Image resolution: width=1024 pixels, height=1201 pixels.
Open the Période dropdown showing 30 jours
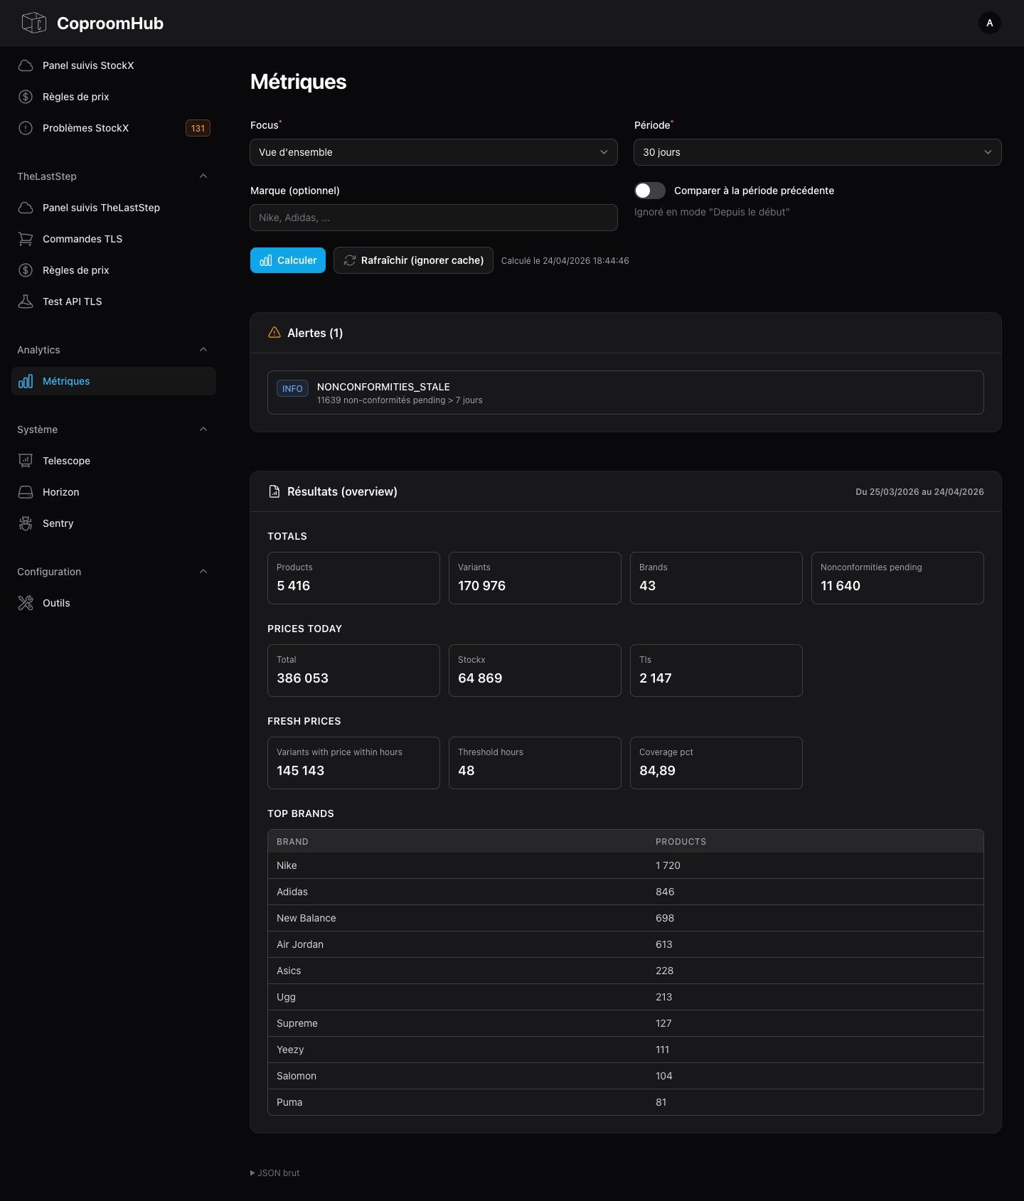click(818, 152)
